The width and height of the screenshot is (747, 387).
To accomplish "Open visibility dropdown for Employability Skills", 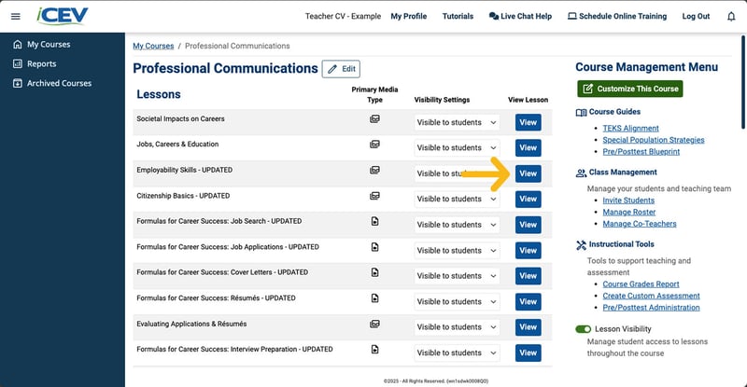I will coord(457,173).
